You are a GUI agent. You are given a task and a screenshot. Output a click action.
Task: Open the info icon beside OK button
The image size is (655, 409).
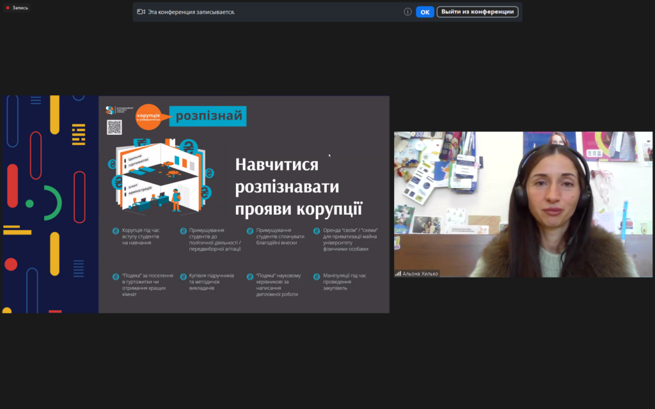pyautogui.click(x=407, y=12)
